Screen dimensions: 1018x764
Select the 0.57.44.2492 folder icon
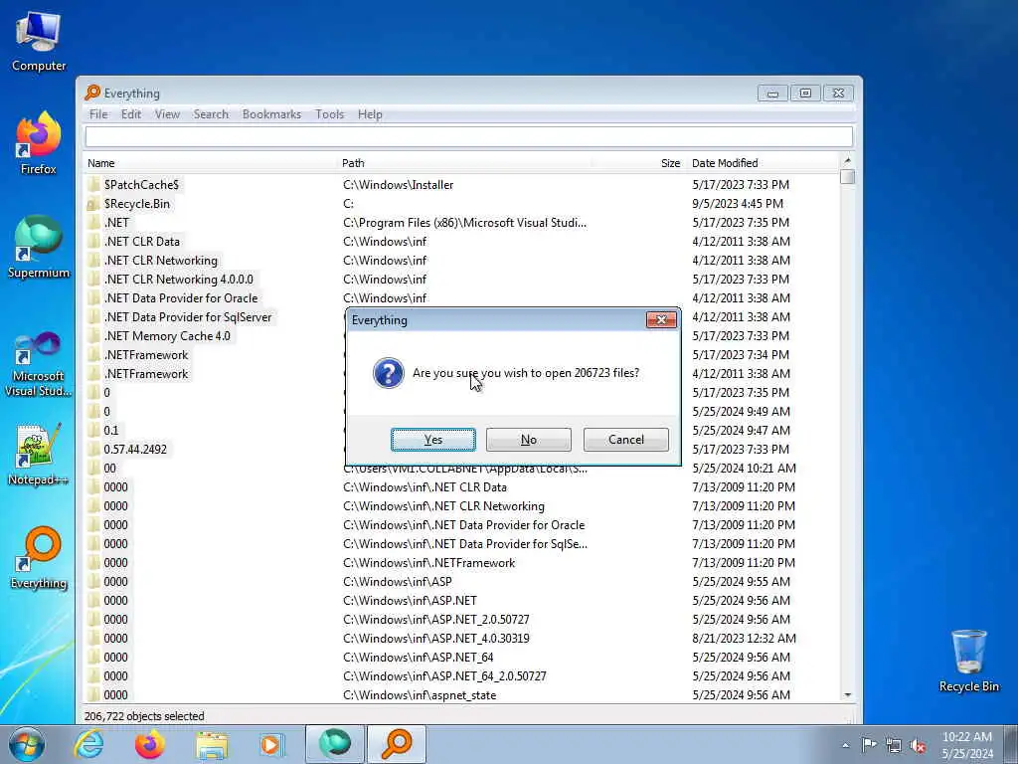(93, 450)
